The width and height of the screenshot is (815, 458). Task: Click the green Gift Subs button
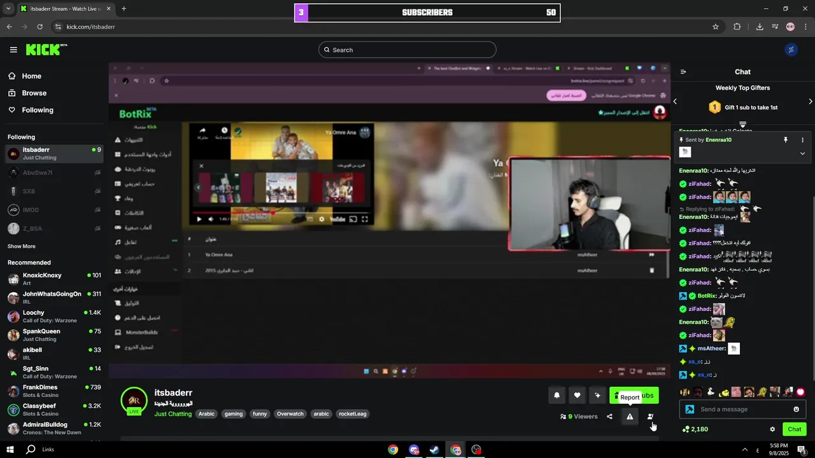pos(634,395)
